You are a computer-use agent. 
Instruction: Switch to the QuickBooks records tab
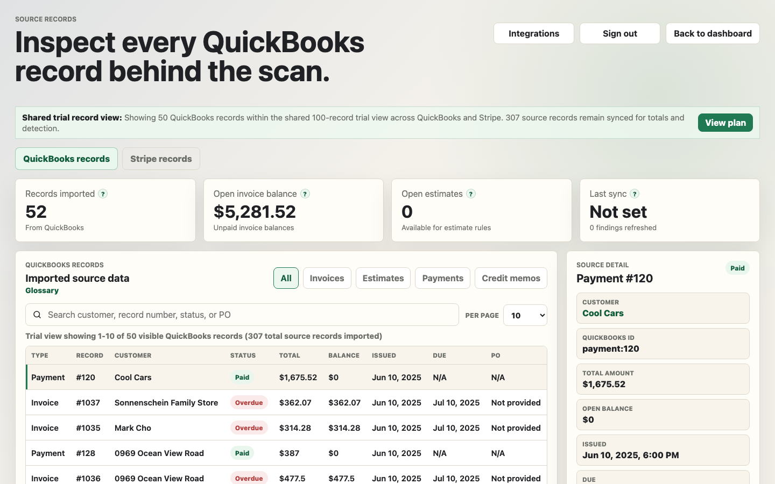pyautogui.click(x=66, y=159)
